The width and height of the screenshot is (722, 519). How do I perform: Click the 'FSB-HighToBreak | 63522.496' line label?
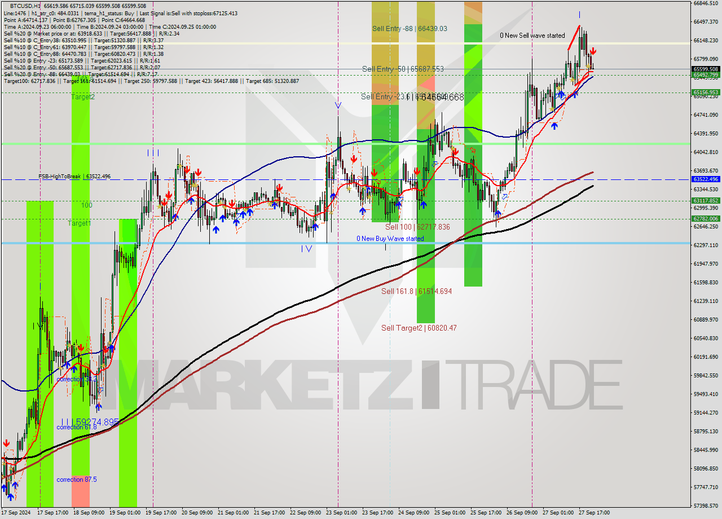tap(74, 176)
